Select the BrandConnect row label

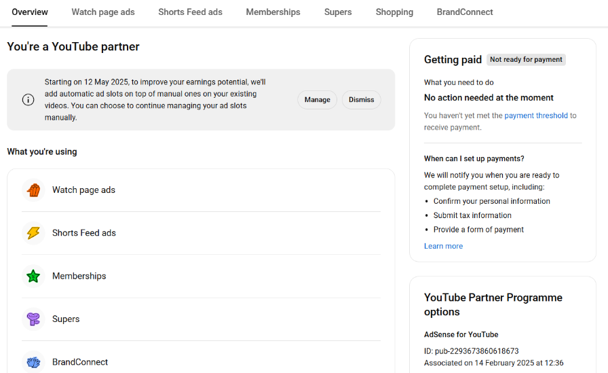point(80,362)
